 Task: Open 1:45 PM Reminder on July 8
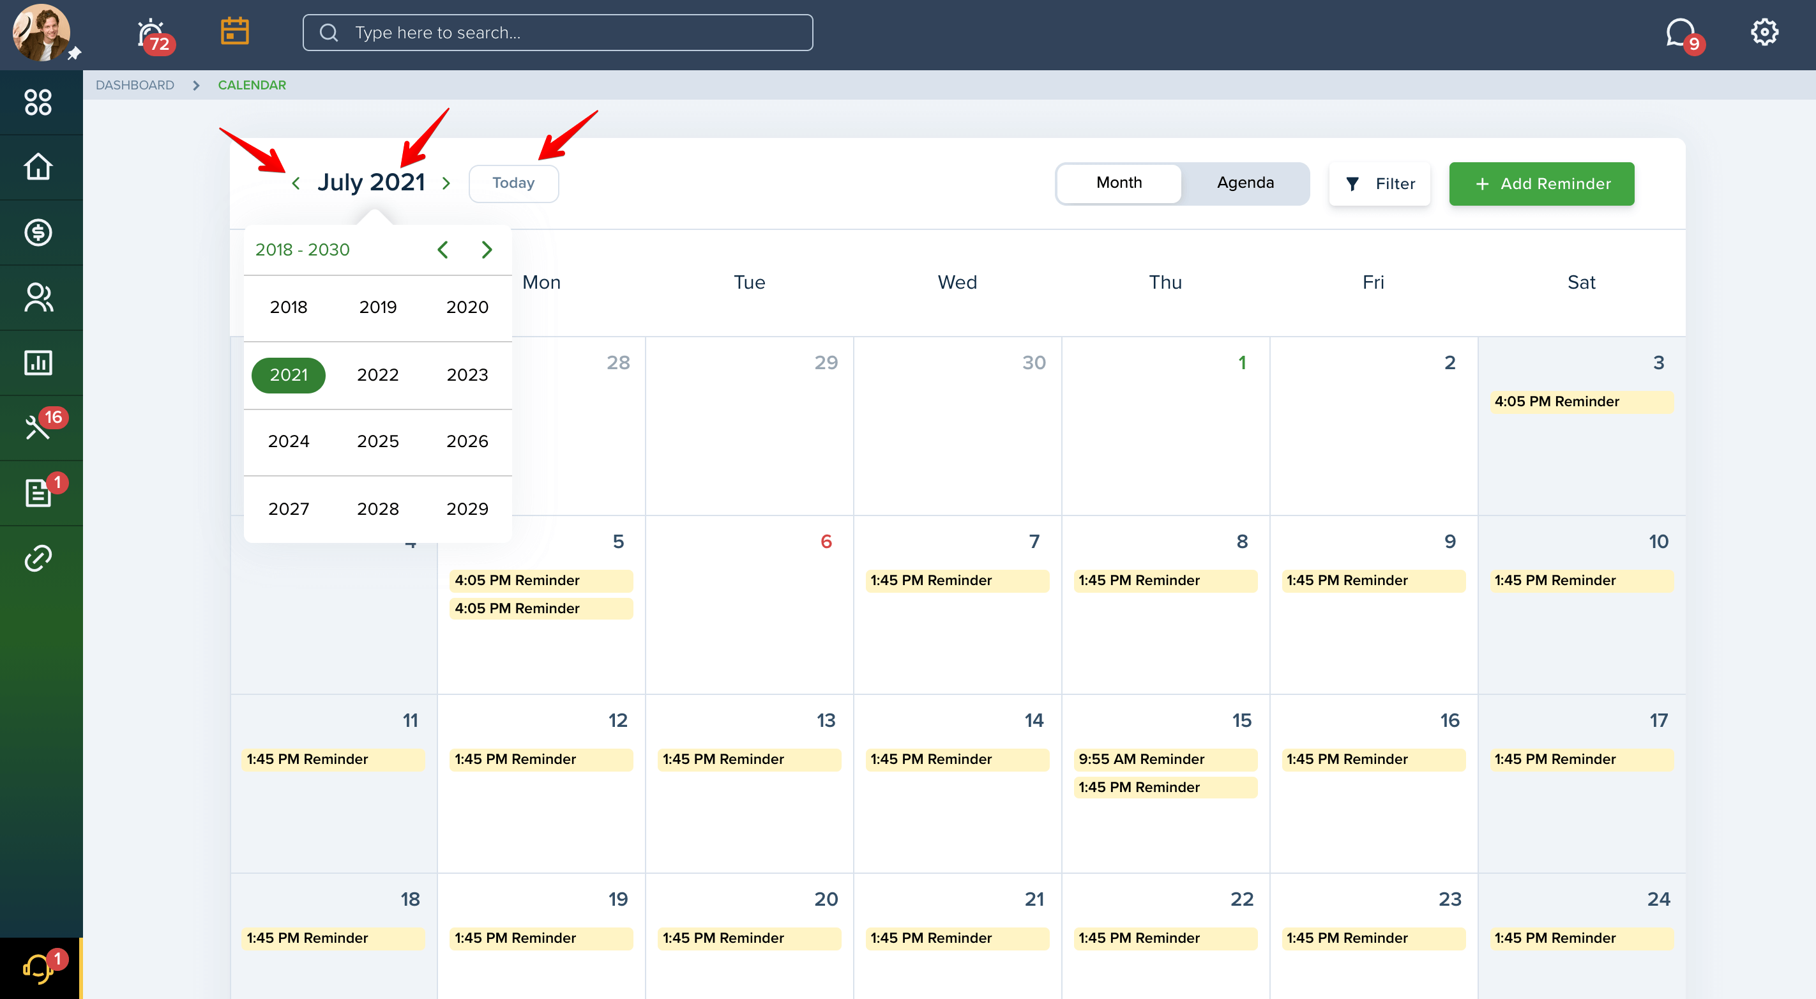[x=1165, y=581]
